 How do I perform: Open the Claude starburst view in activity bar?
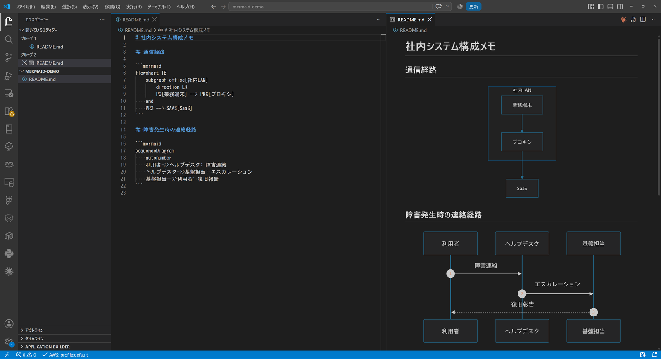(x=9, y=272)
